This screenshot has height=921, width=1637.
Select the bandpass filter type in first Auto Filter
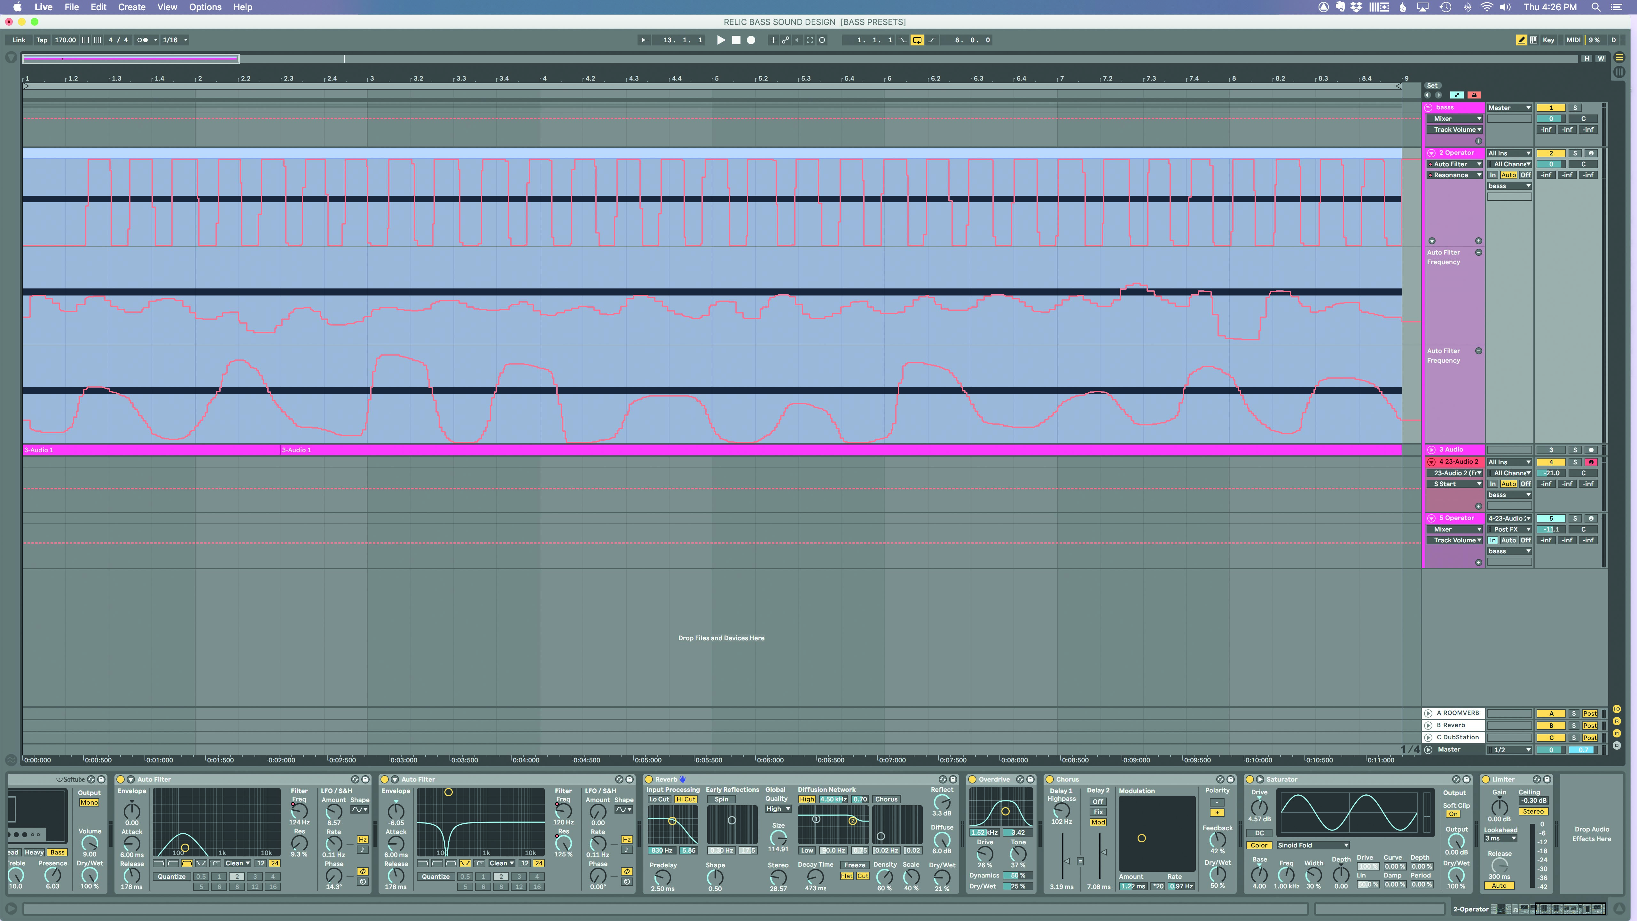[x=187, y=863]
